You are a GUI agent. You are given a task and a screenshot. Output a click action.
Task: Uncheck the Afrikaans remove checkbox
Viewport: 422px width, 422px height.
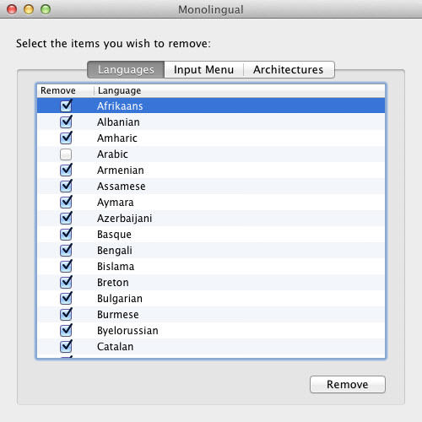(x=66, y=106)
